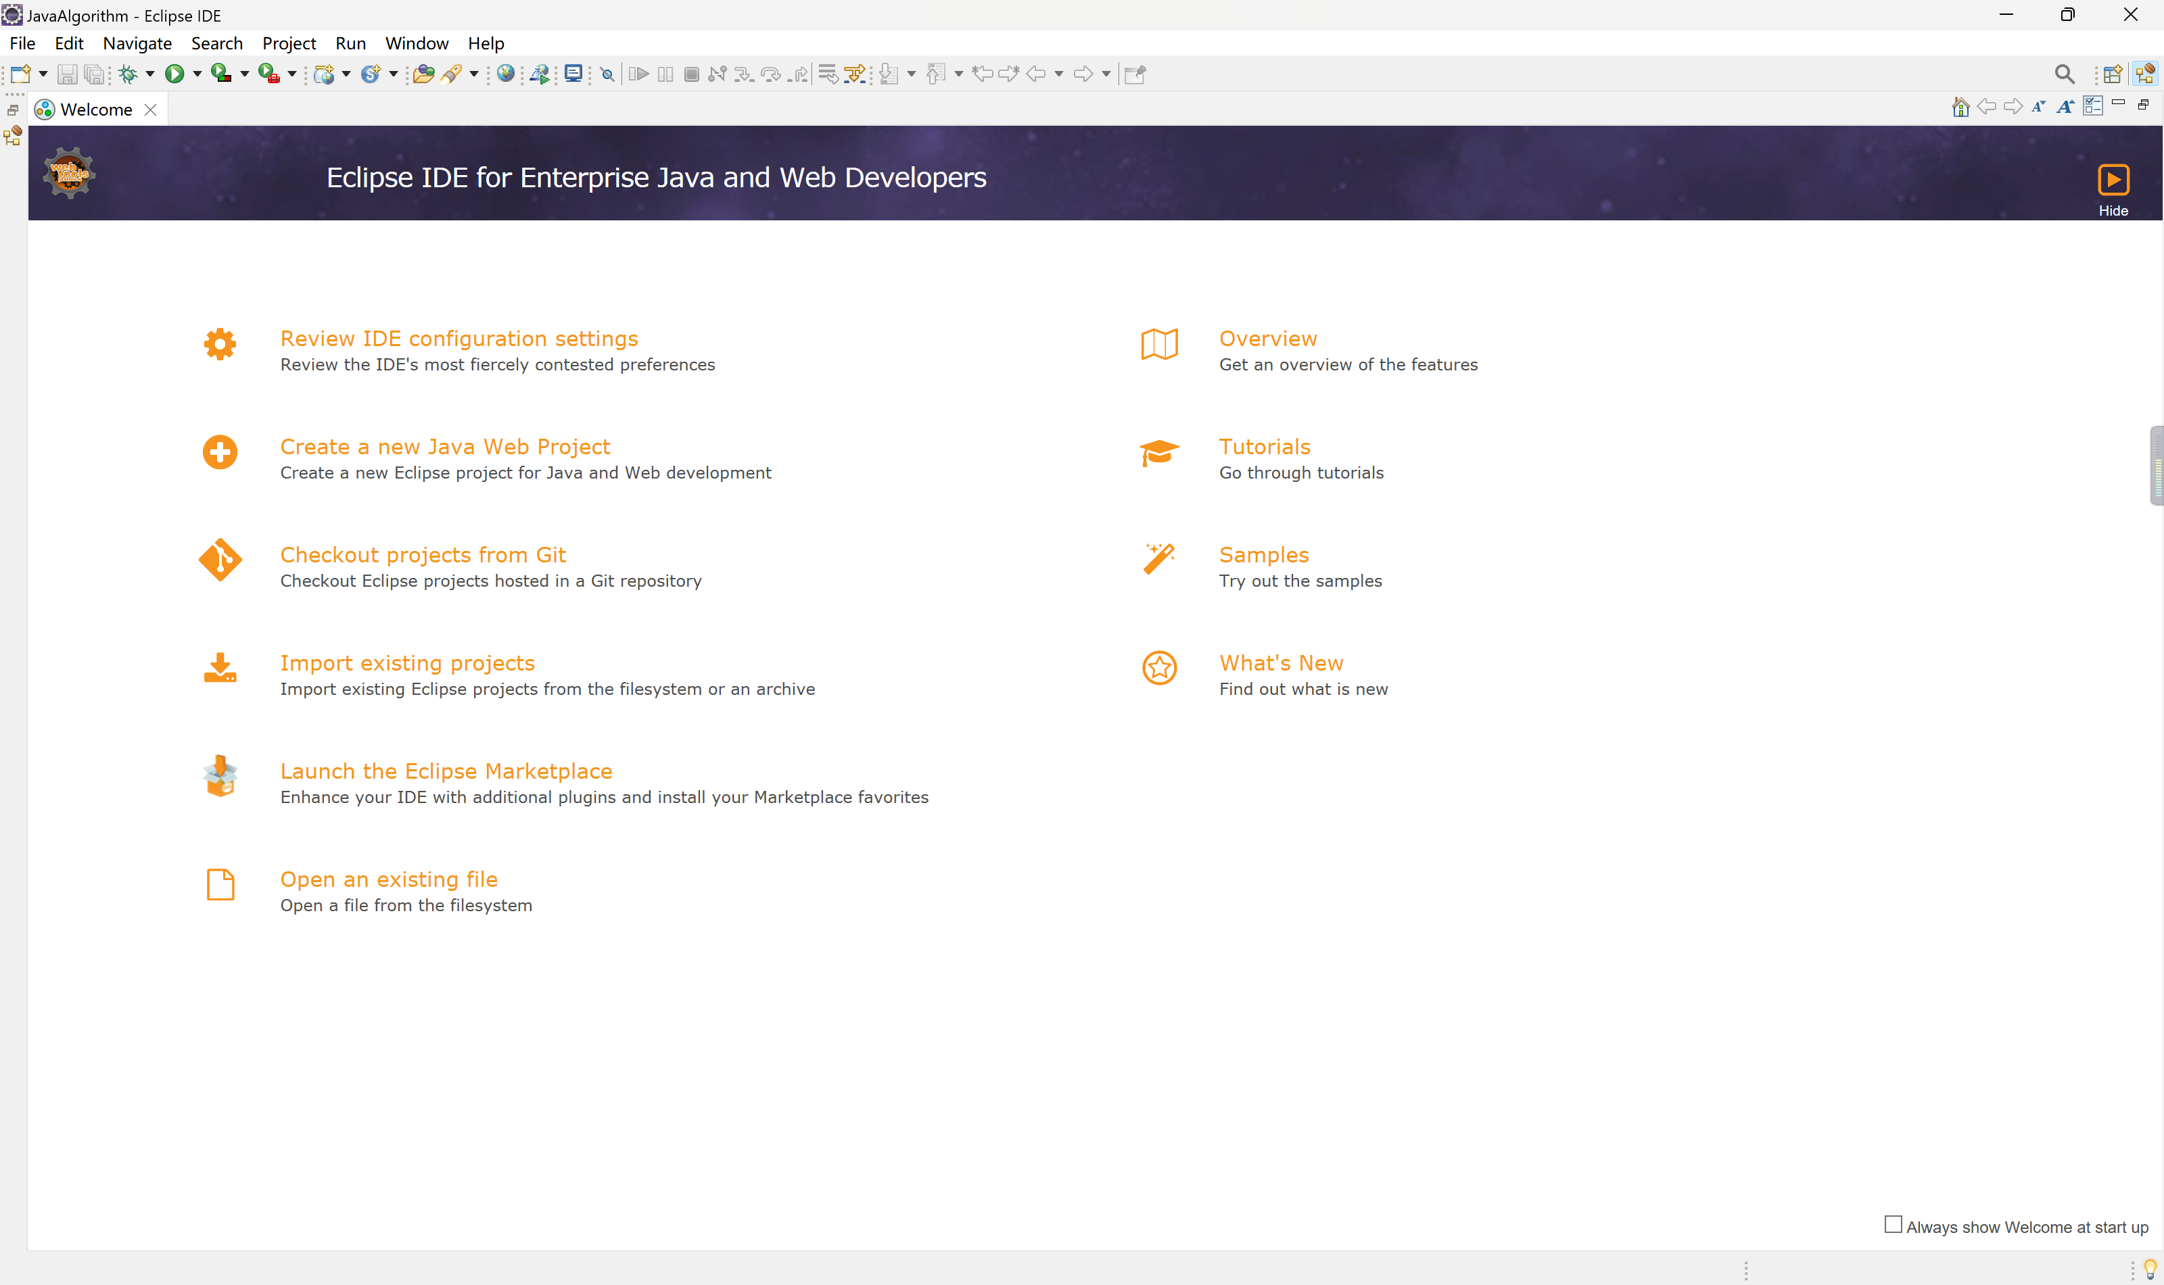Viewport: 2164px width, 1285px height.
Task: Click the Debug bug icon
Action: tap(129, 74)
